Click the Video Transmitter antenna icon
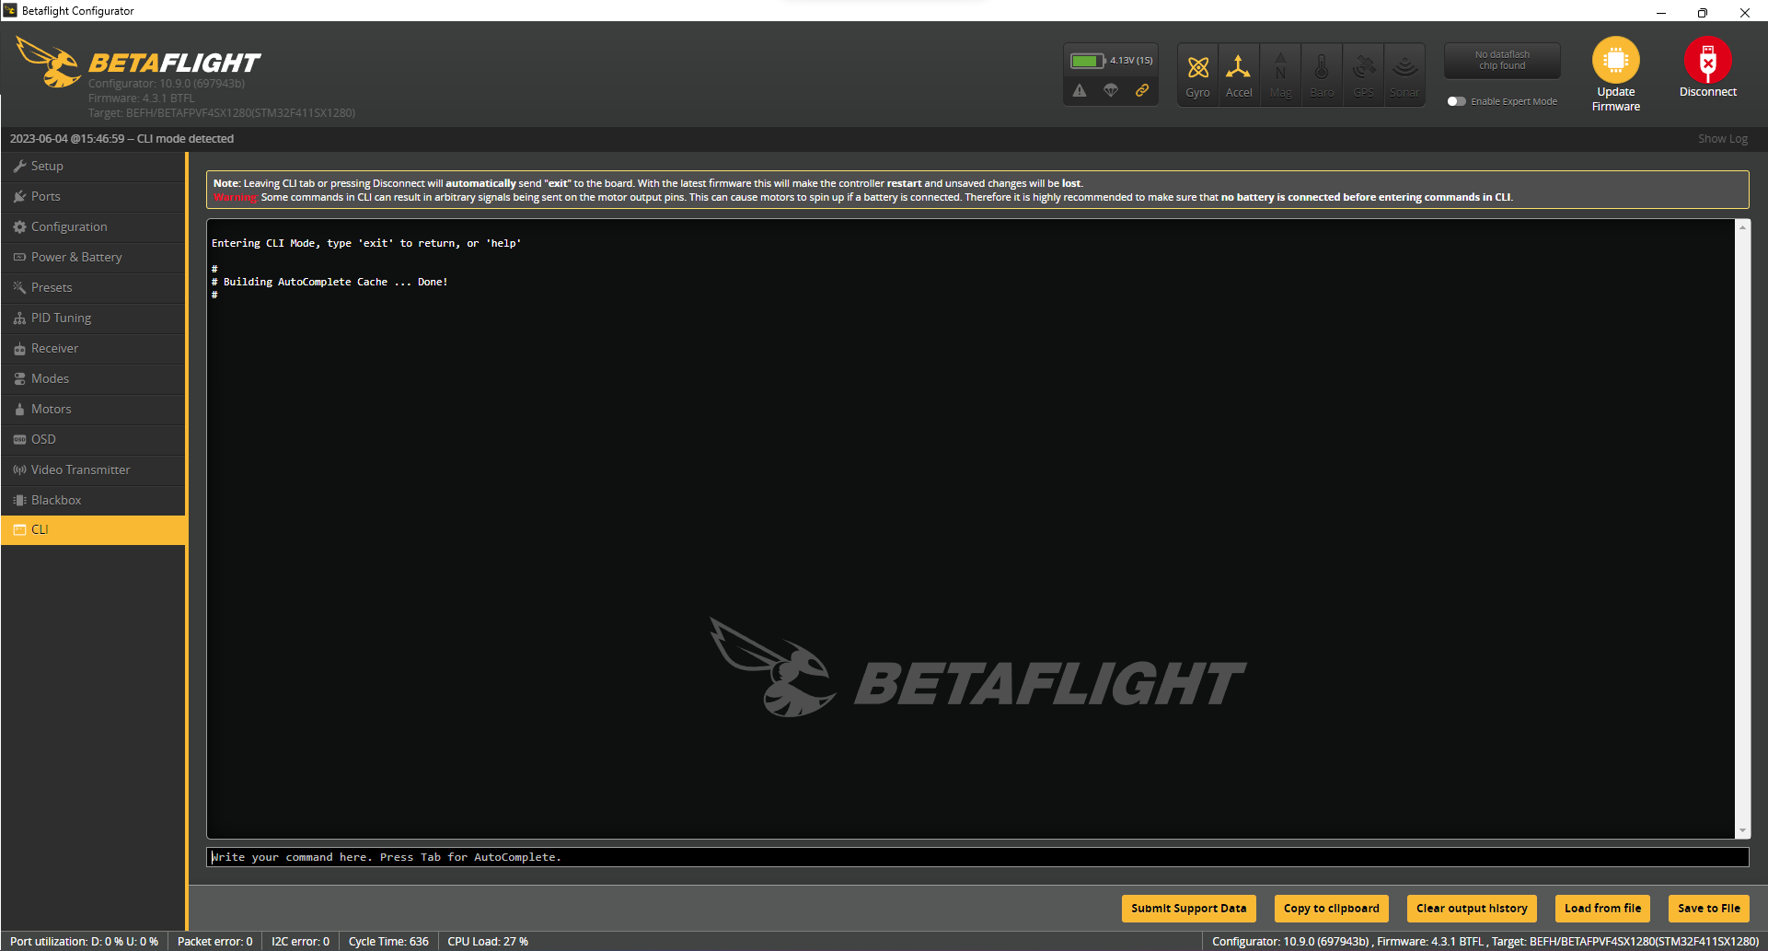 pyautogui.click(x=19, y=470)
